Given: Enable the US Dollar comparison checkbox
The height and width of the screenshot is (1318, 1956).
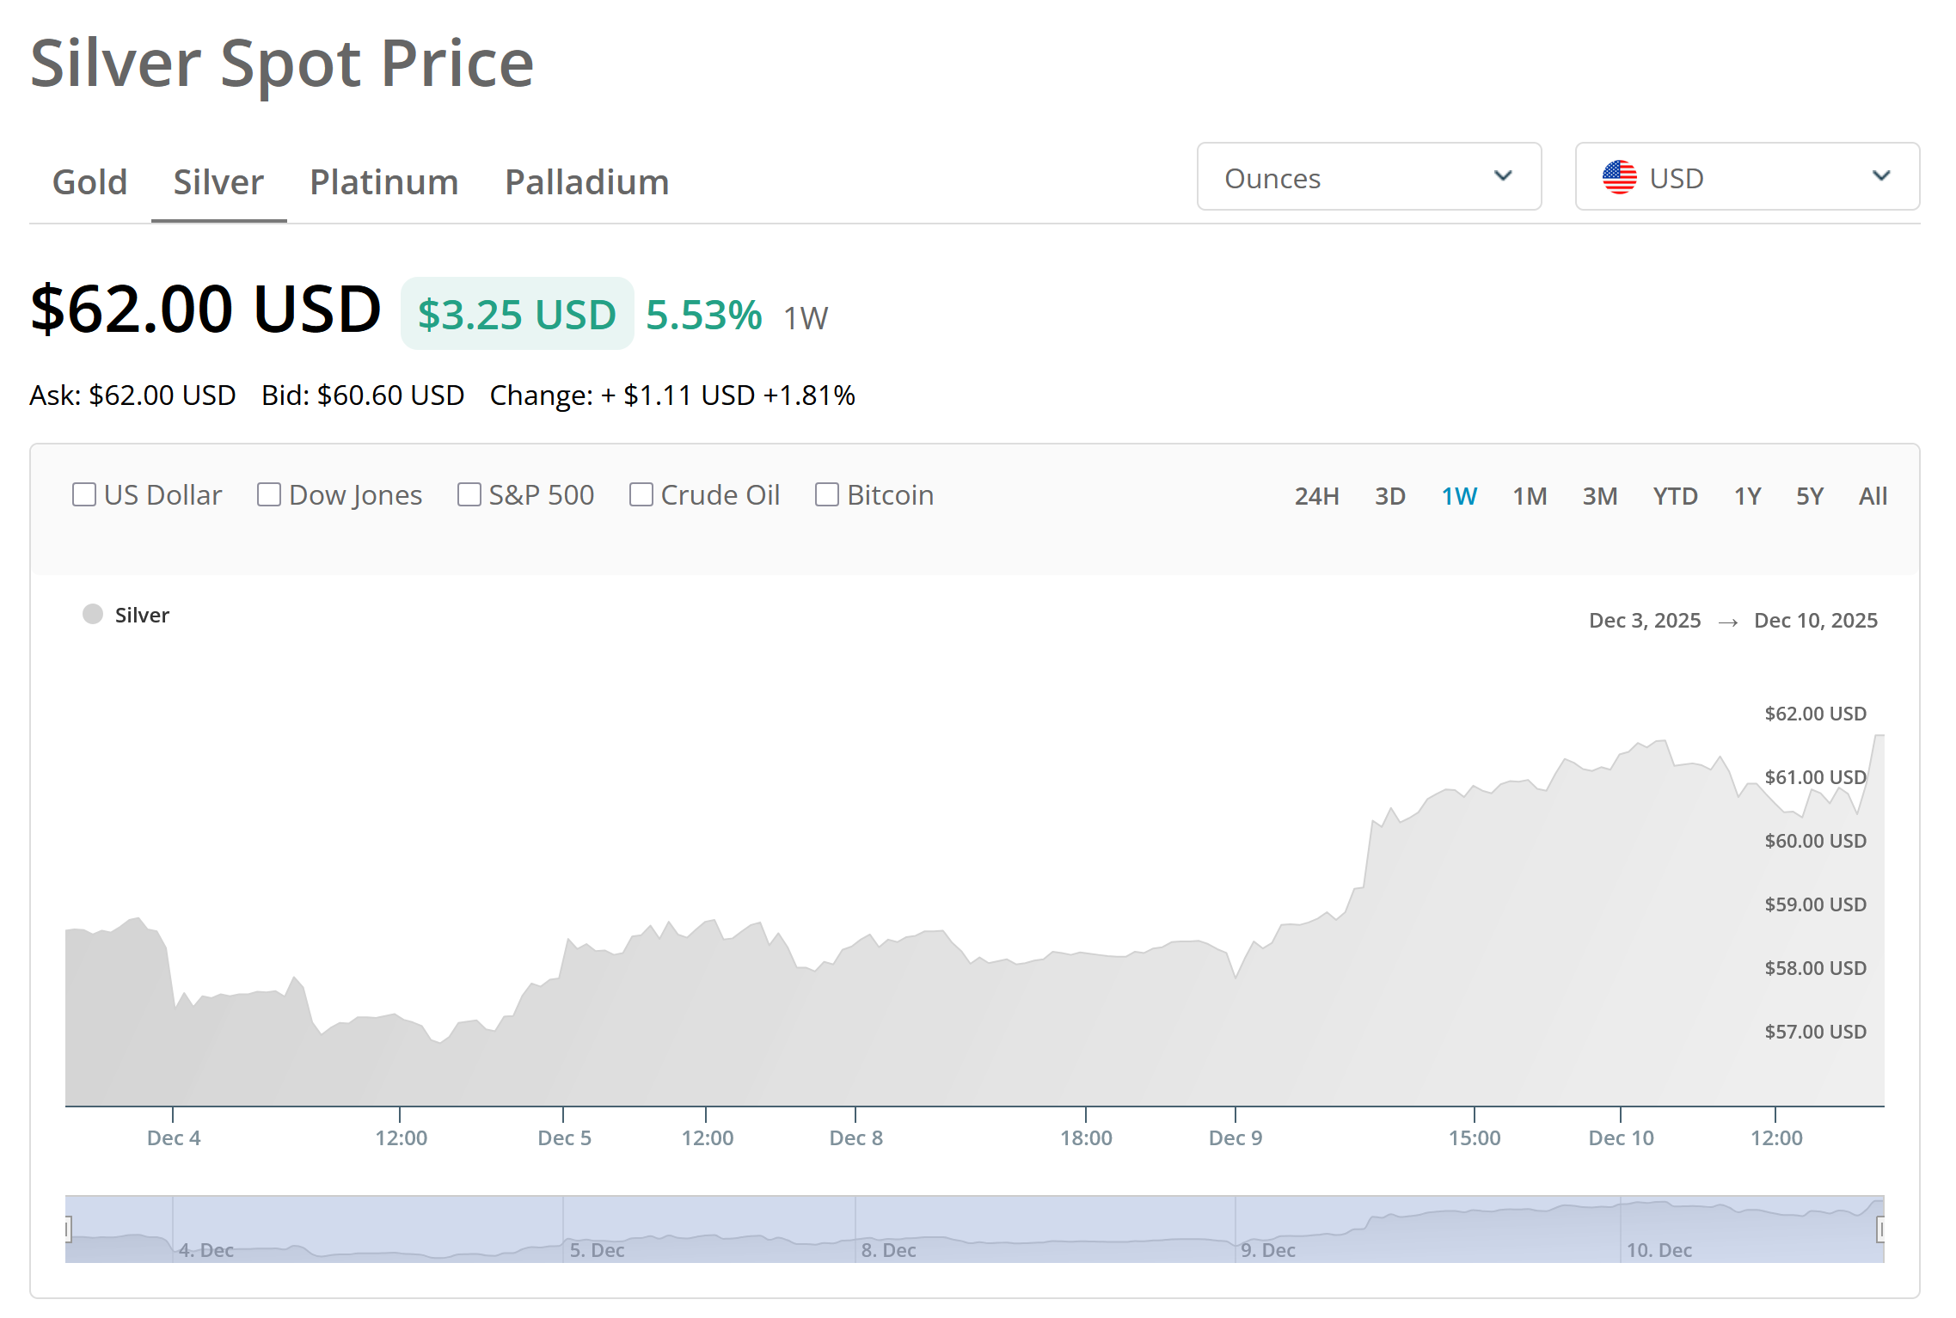Looking at the screenshot, I should (84, 494).
